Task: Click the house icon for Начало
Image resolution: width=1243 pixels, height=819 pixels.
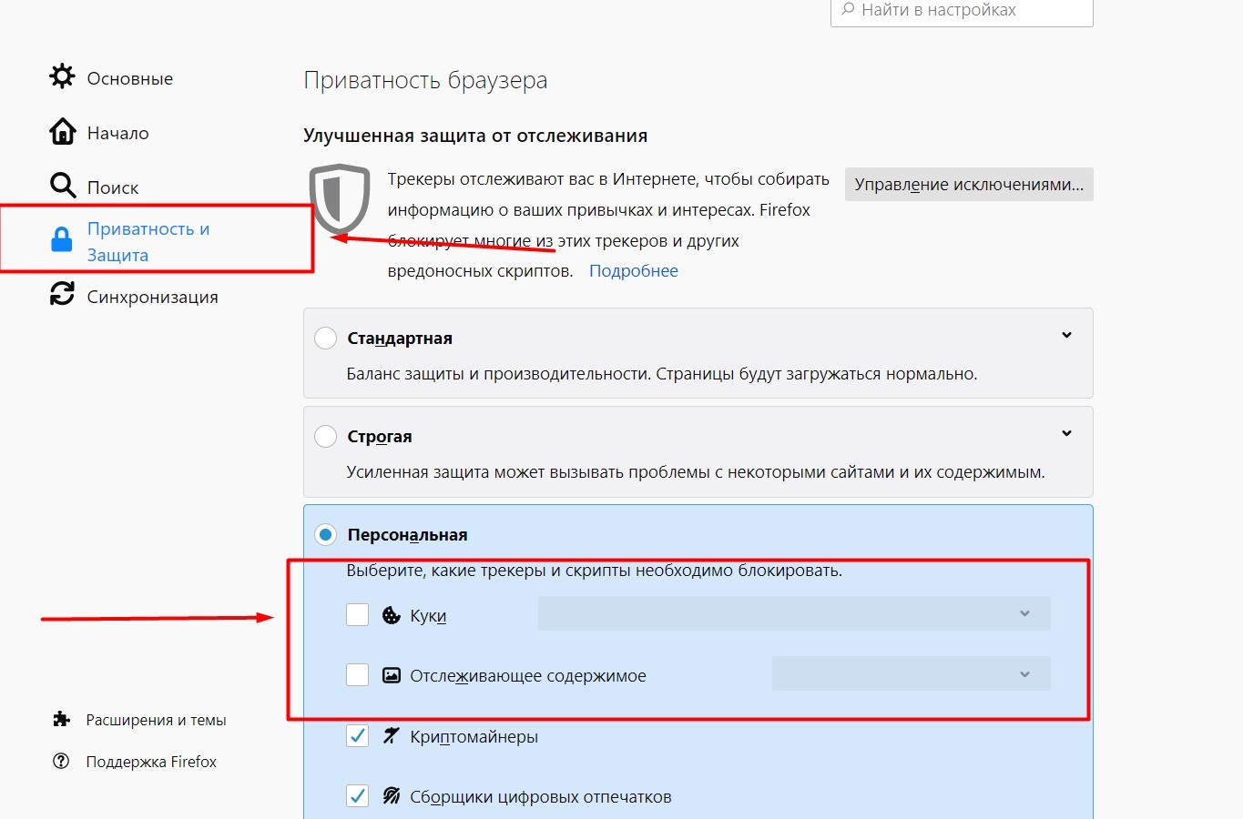Action: 62,132
